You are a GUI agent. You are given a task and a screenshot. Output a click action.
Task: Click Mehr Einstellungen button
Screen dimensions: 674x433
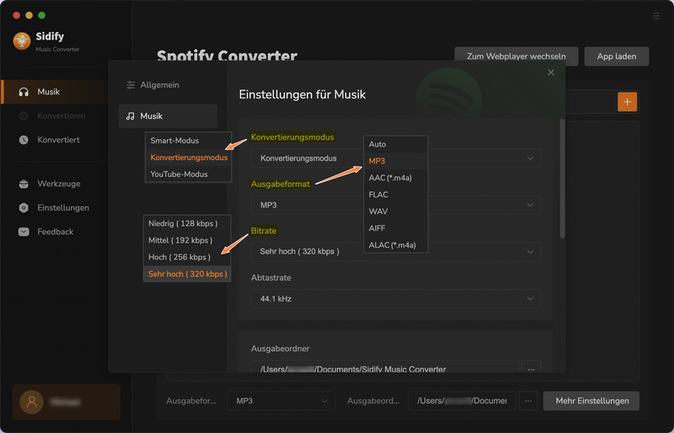click(591, 401)
